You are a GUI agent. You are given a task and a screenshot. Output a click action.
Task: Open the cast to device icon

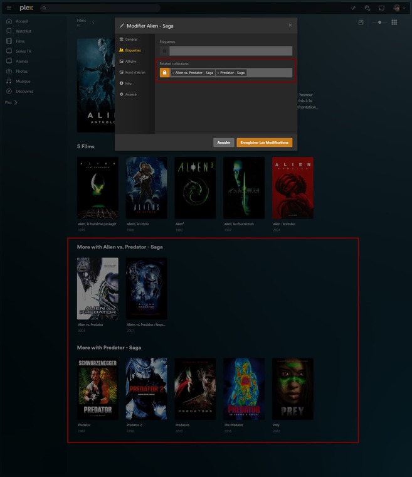click(381, 8)
